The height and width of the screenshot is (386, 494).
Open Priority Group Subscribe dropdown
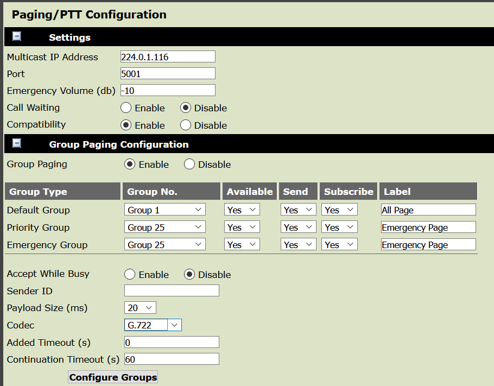339,227
